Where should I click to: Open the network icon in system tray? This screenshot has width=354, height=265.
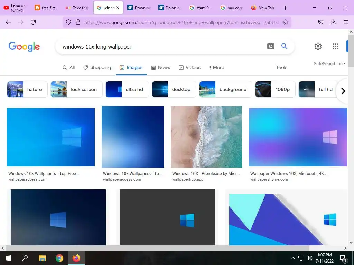click(301, 258)
